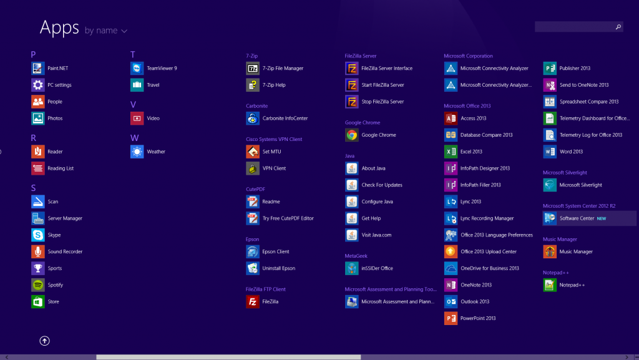This screenshot has height=360, width=639.
Task: Open the Carbonite InfoCenter icon
Action: tap(253, 119)
